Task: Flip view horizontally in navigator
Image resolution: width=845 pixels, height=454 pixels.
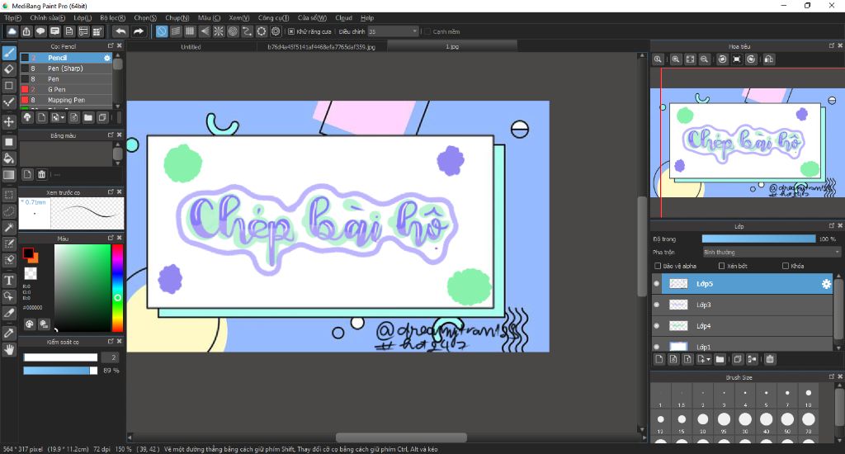Action: point(769,59)
